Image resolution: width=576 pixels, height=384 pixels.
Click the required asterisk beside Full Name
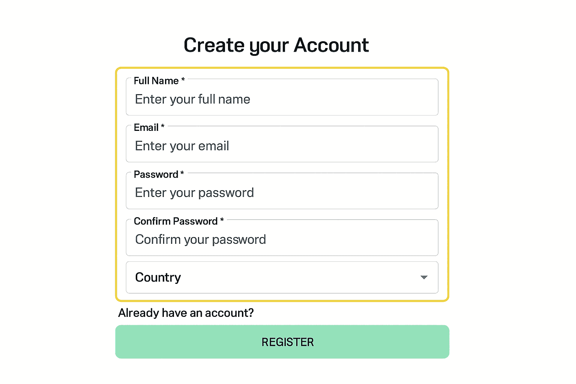(x=183, y=80)
